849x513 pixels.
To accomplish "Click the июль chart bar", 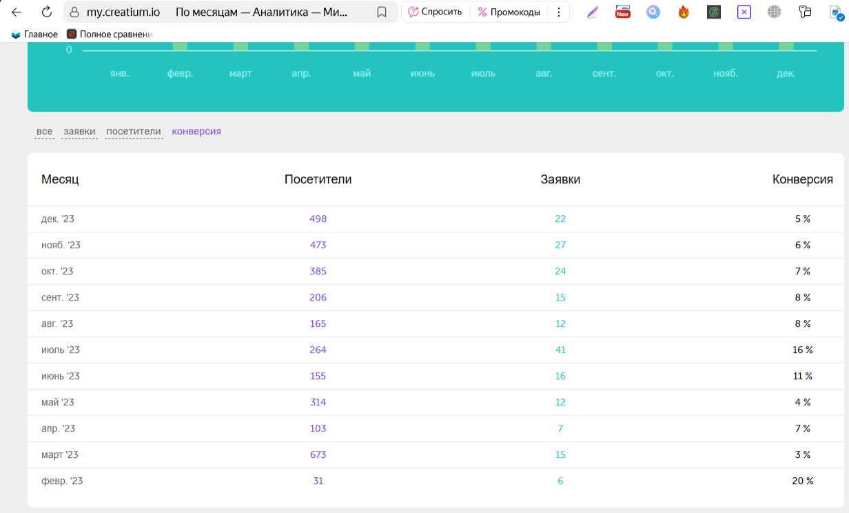I will coord(483,47).
